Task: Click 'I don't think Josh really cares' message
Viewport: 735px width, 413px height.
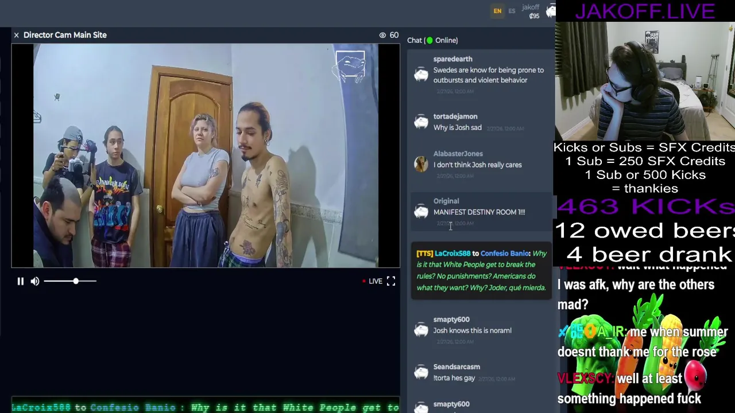Action: (x=478, y=165)
